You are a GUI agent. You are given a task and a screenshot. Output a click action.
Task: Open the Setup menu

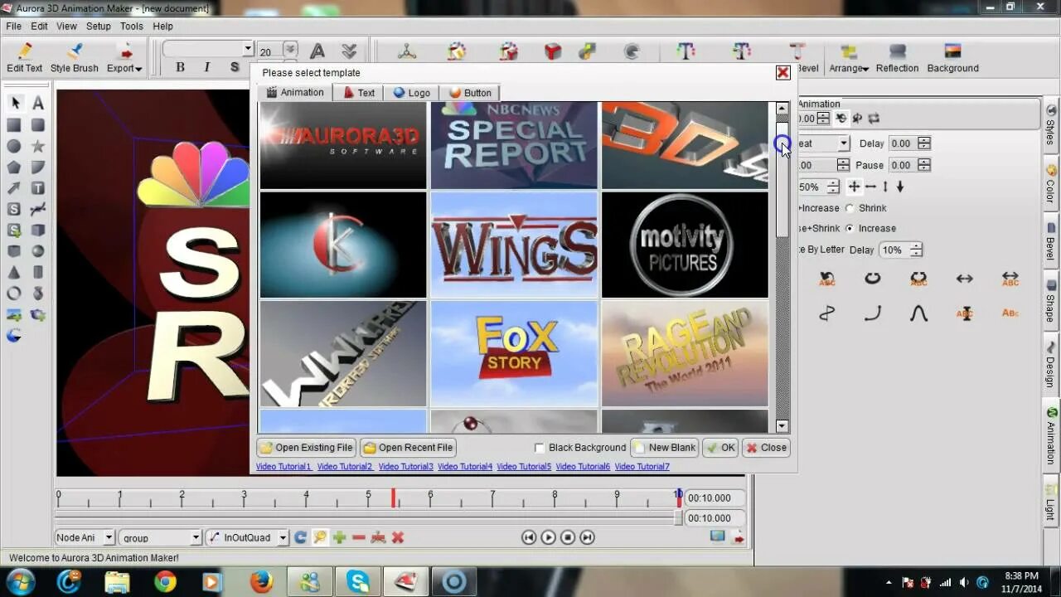point(99,27)
